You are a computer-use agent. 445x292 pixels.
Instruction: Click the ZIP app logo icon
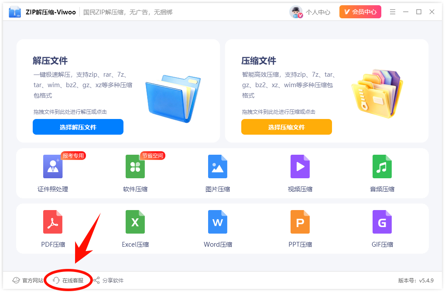[15, 12]
